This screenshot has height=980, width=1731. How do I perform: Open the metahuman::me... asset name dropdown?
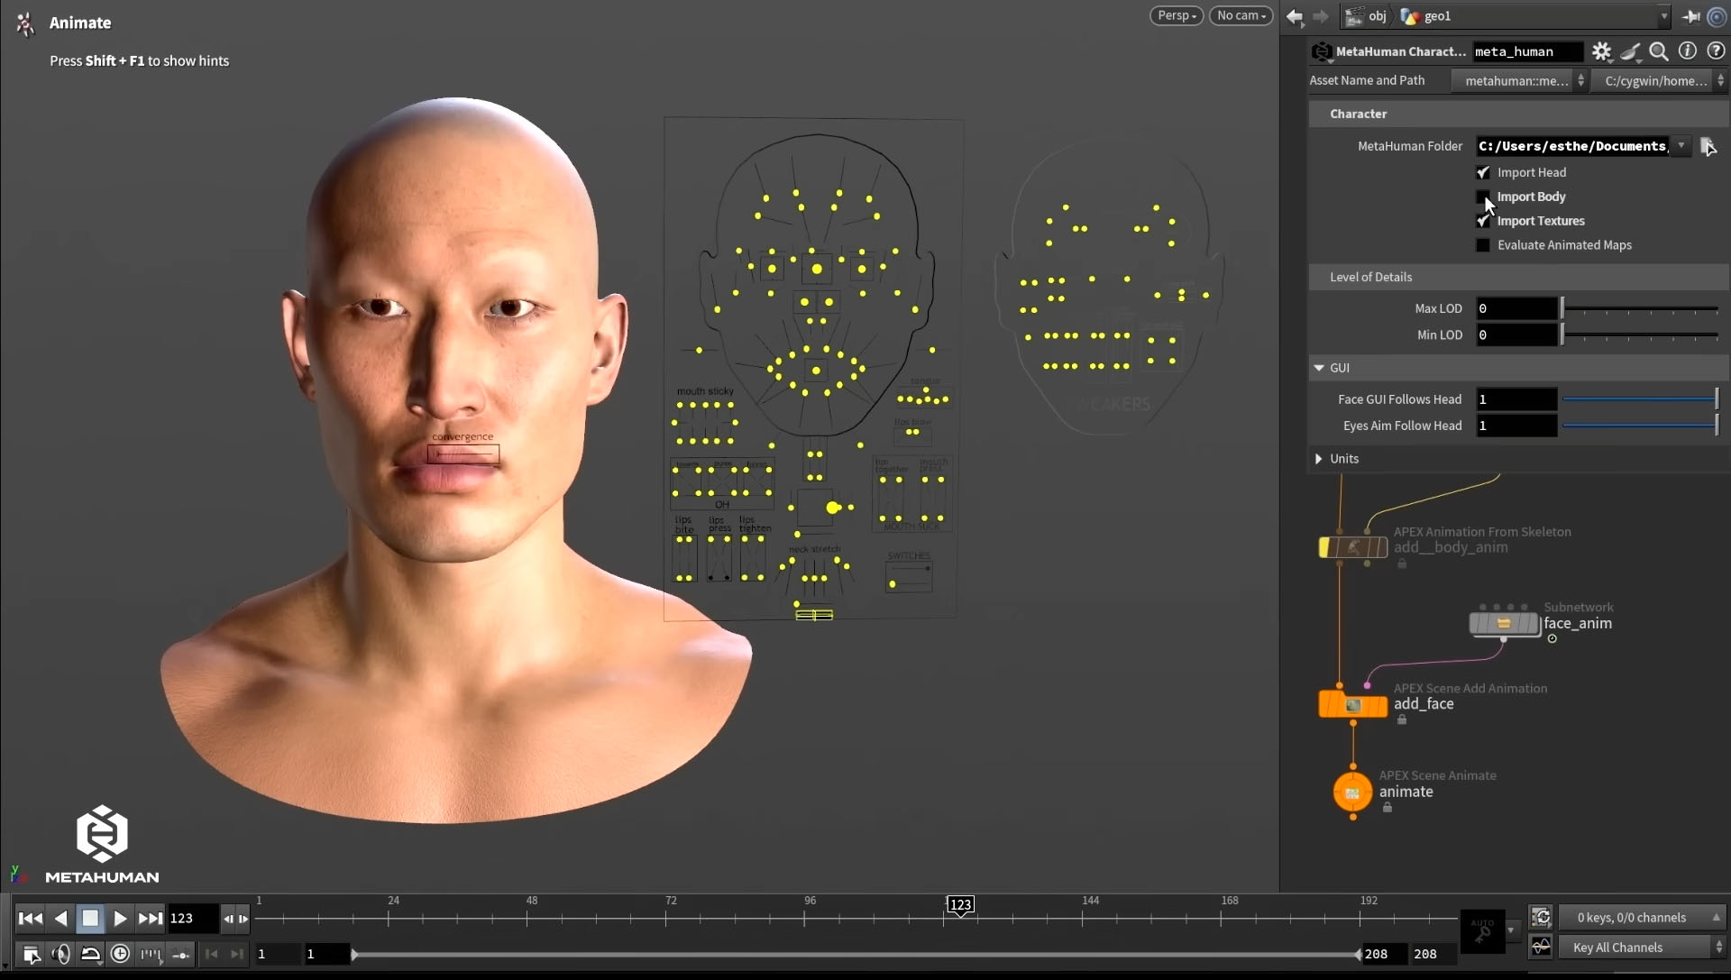(1520, 80)
